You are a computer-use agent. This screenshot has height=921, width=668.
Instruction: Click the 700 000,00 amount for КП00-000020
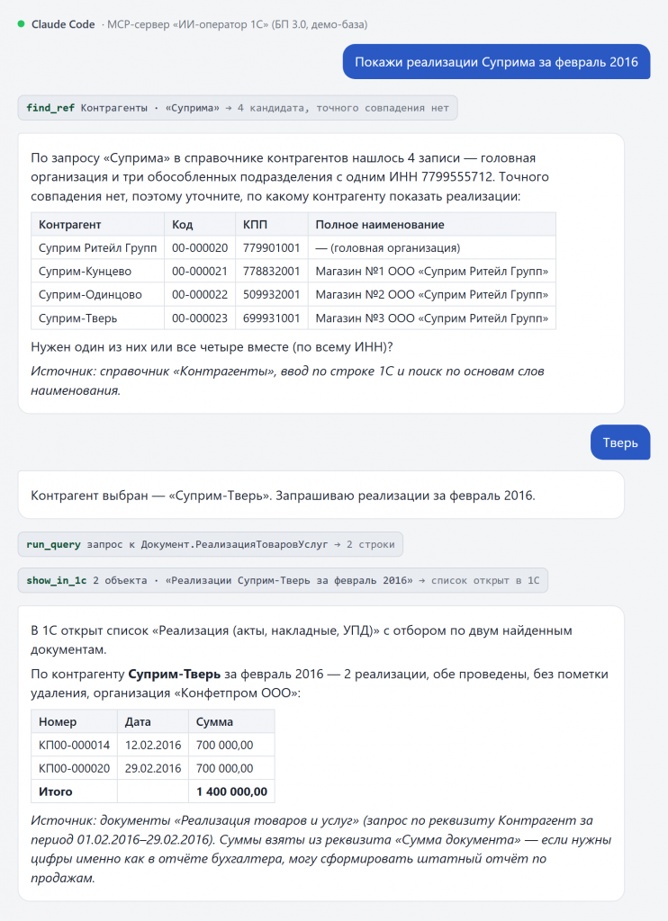[x=231, y=768]
